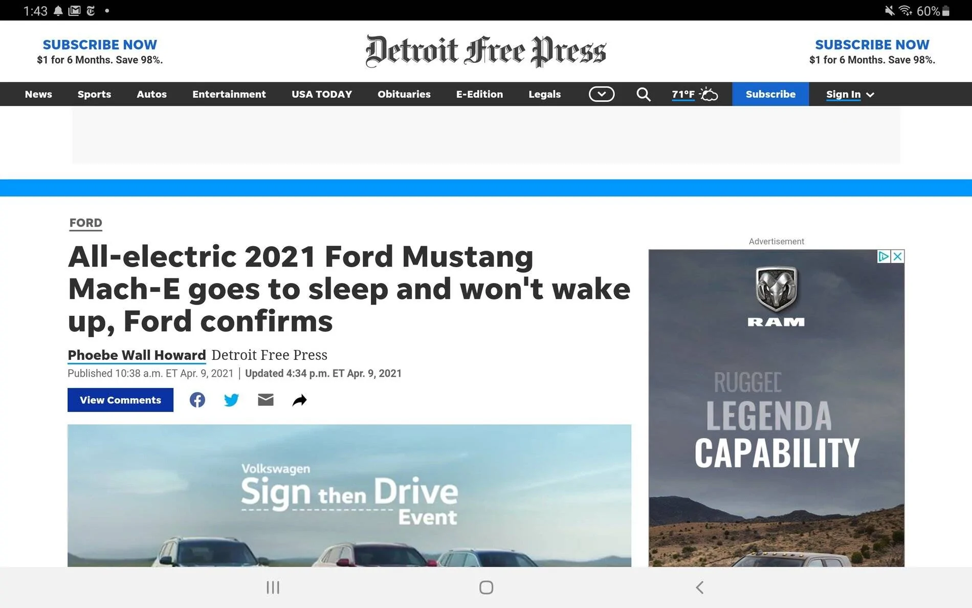This screenshot has height=608, width=972.
Task: Open the Android recent apps button
Action: pos(273,588)
